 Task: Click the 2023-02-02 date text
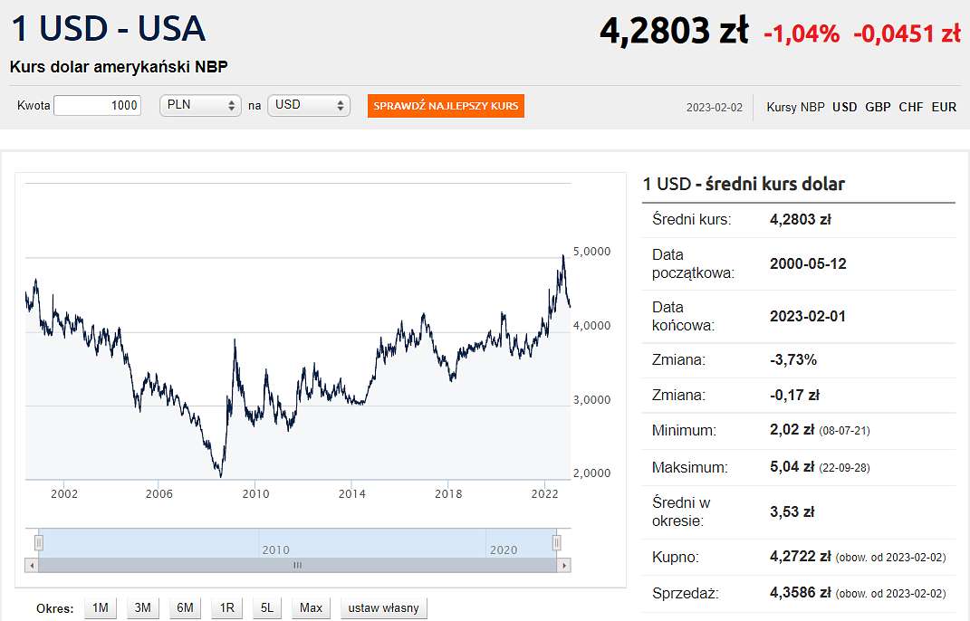715,108
